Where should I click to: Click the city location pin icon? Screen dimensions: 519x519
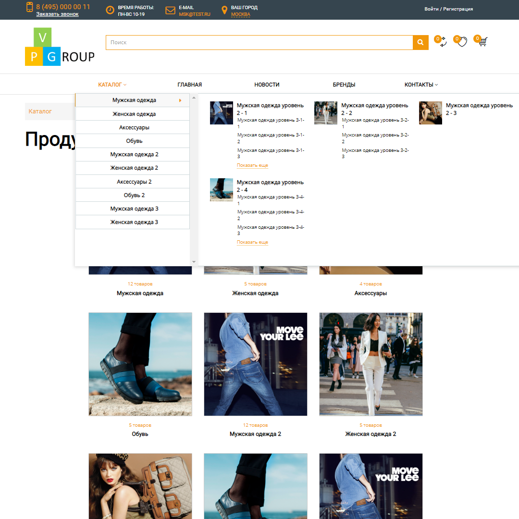coord(224,10)
